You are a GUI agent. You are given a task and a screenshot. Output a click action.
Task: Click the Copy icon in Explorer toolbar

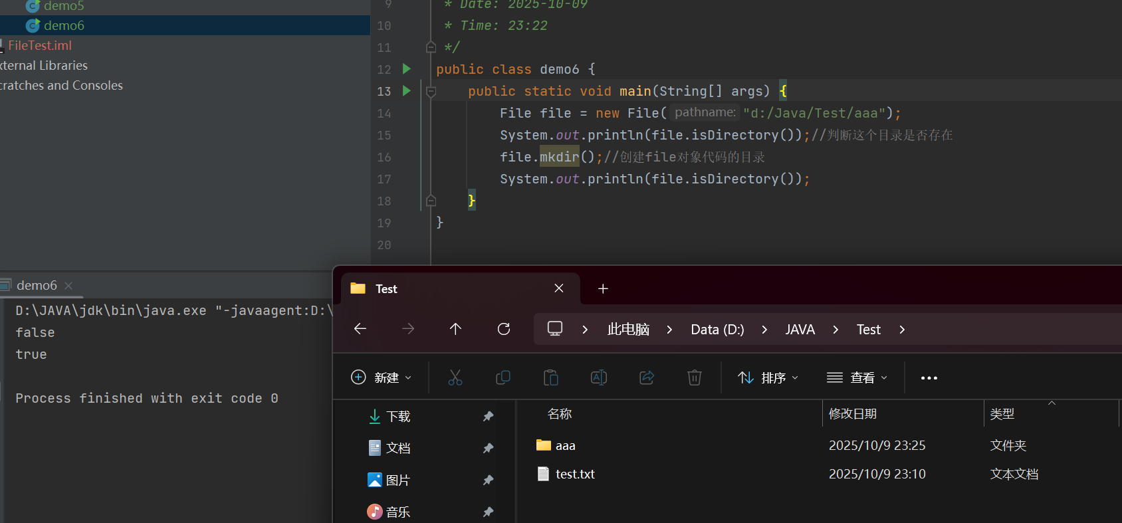[x=503, y=377]
